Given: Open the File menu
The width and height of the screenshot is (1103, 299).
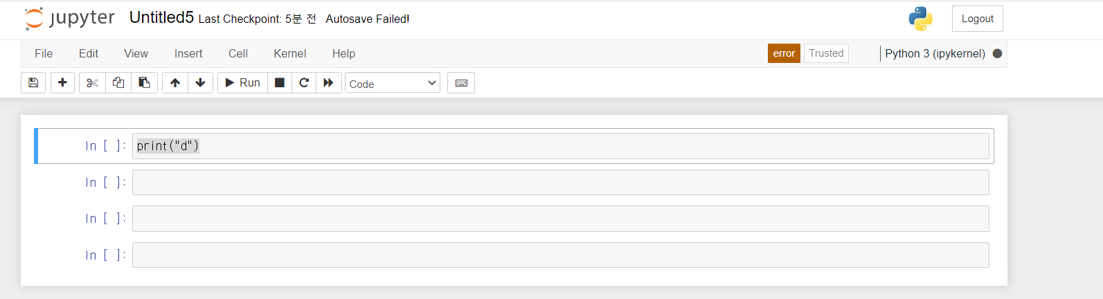Looking at the screenshot, I should tap(44, 54).
